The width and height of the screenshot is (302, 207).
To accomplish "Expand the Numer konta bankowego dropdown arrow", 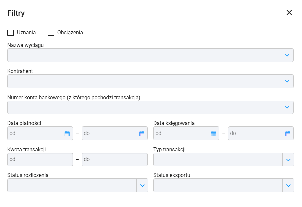I will click(287, 107).
